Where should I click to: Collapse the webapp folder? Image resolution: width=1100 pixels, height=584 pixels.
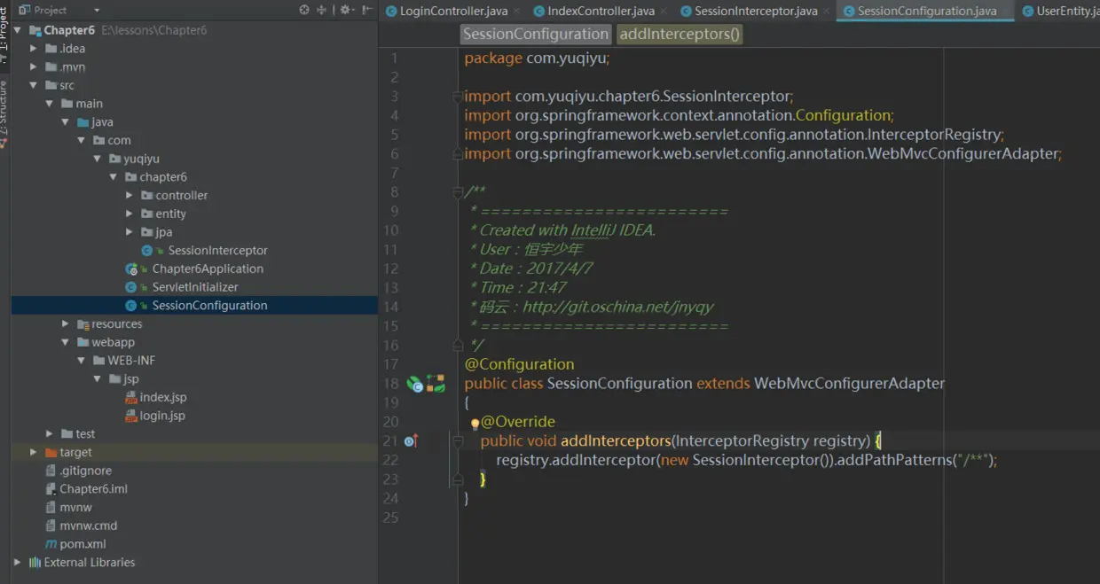65,343
